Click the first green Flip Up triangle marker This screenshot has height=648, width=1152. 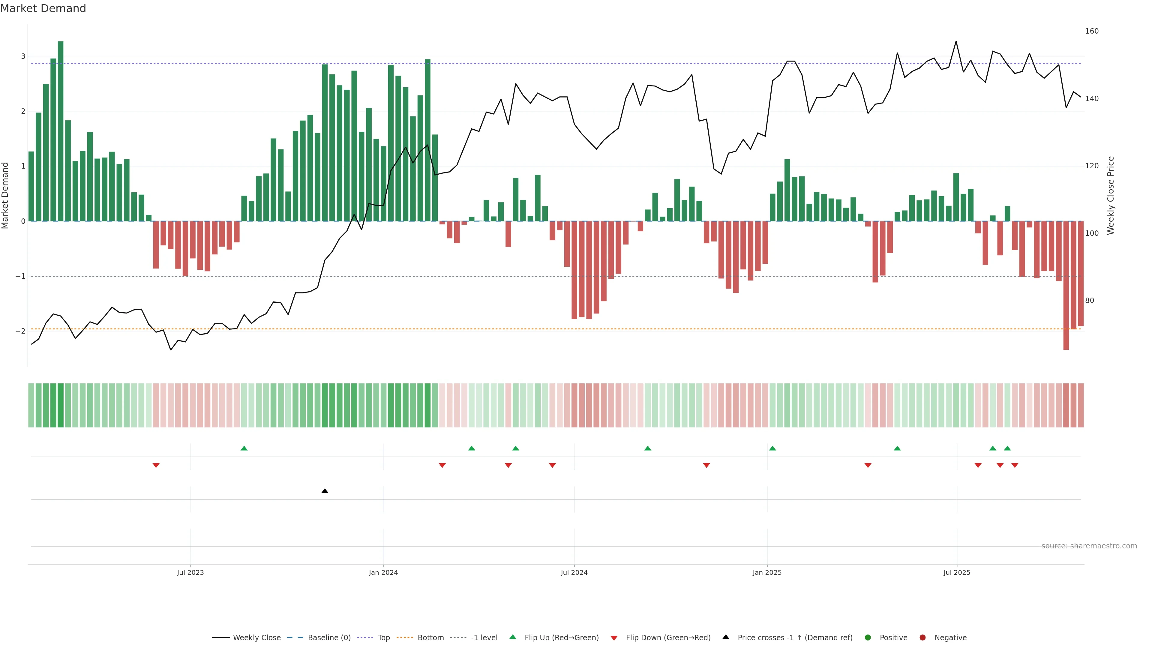[x=244, y=448]
